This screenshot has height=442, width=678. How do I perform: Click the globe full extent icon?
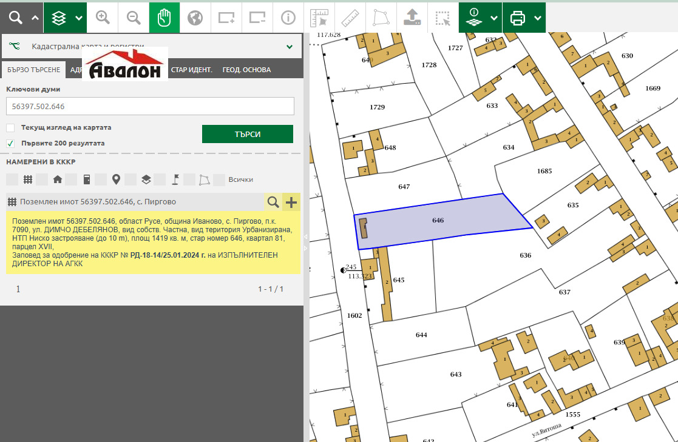(195, 18)
